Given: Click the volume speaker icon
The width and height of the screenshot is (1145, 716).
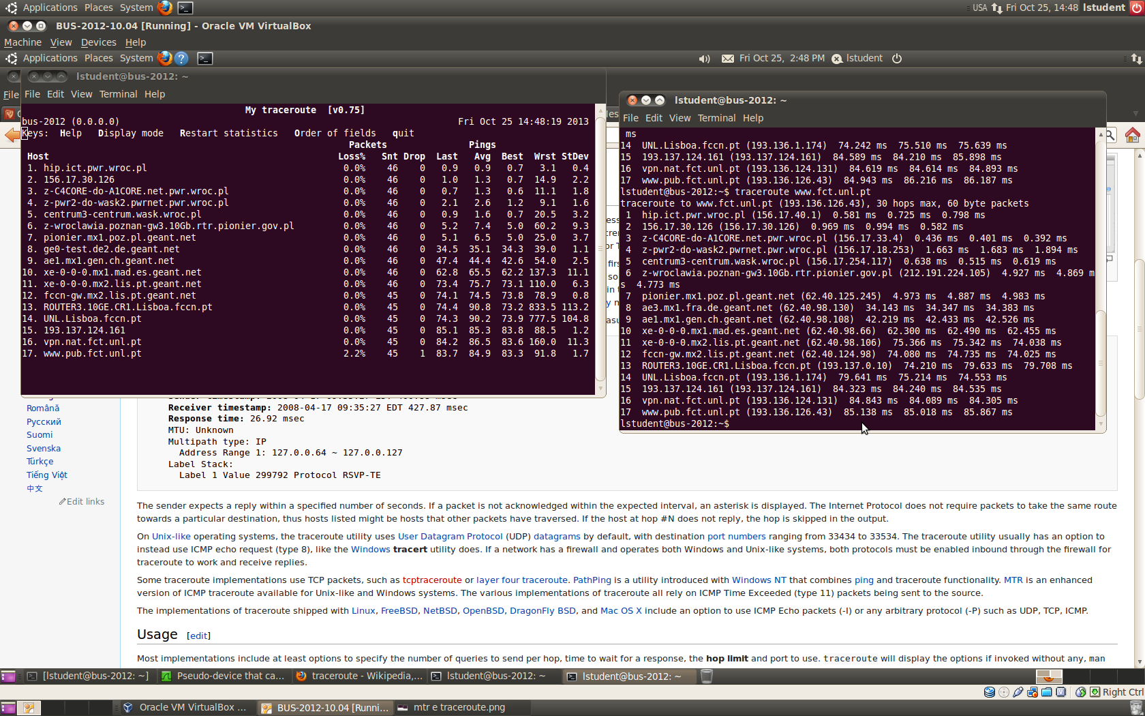Looking at the screenshot, I should tap(704, 59).
